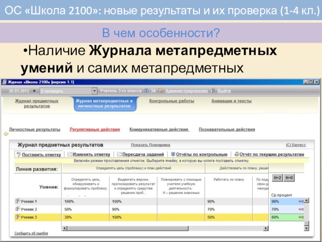Click the Ученик 3 row icon
Viewport: 322px width, 242px height.
[18, 217]
